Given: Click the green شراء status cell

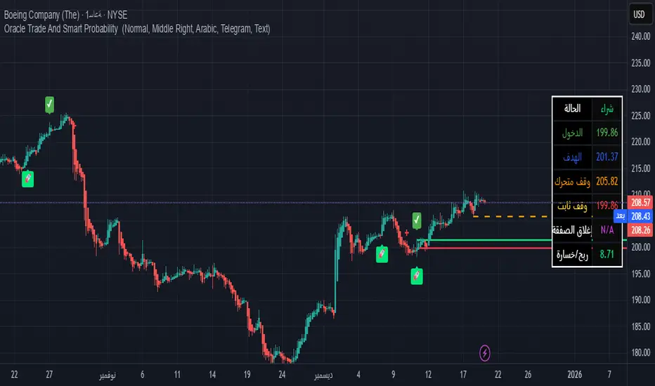Looking at the screenshot, I should tap(607, 109).
